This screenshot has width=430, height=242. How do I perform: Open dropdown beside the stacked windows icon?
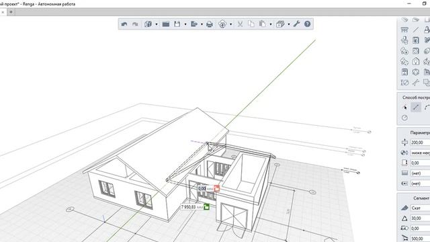point(288,24)
